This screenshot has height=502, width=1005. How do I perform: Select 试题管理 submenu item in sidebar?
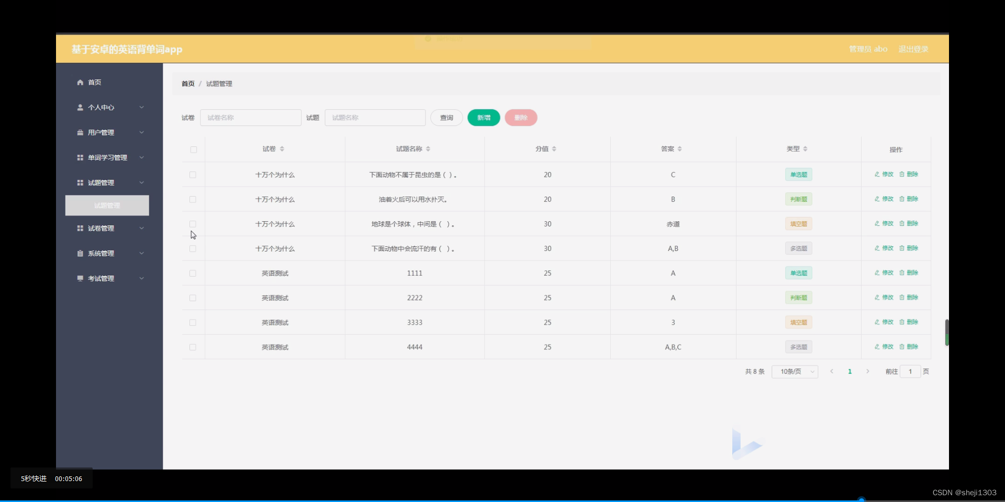point(107,205)
